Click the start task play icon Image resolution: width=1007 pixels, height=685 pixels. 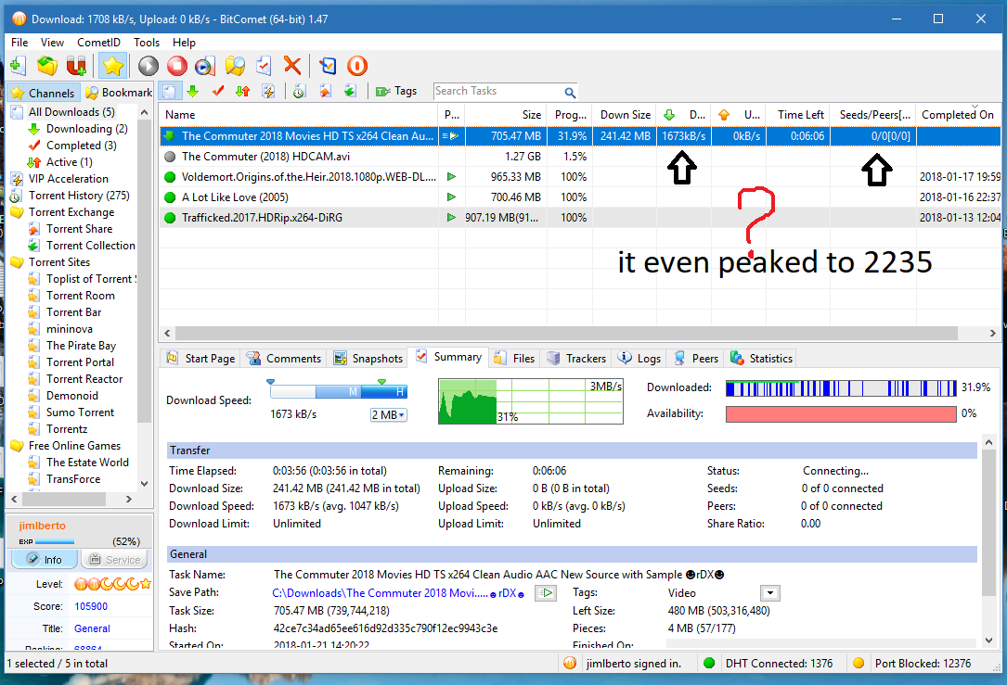(x=148, y=66)
